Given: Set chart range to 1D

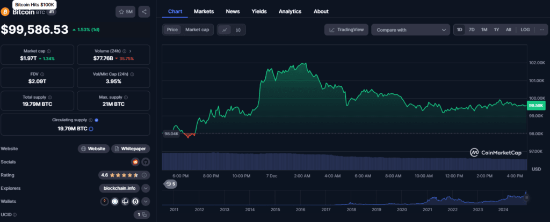Looking at the screenshot, I should pos(460,30).
